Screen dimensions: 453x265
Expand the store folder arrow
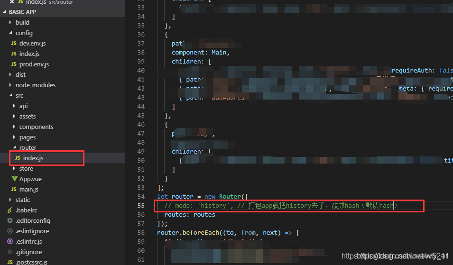(14, 168)
